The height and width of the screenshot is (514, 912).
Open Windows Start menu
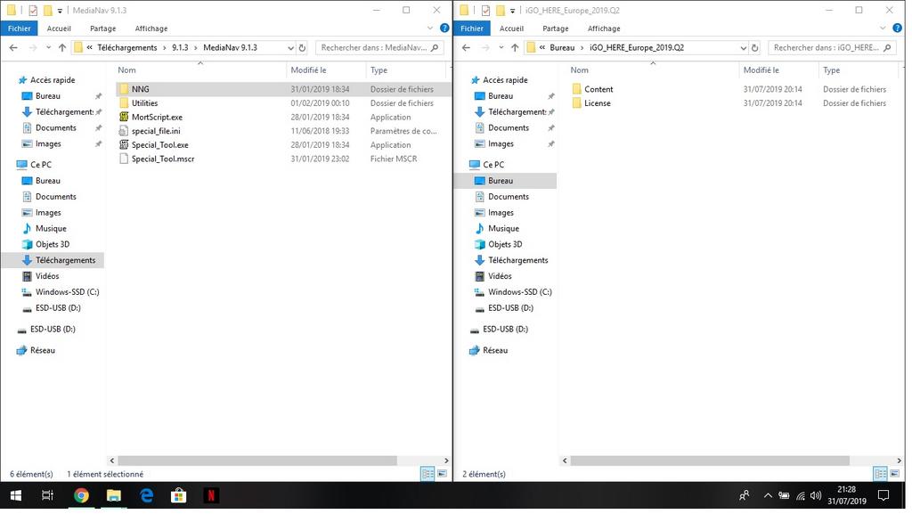(x=16, y=495)
